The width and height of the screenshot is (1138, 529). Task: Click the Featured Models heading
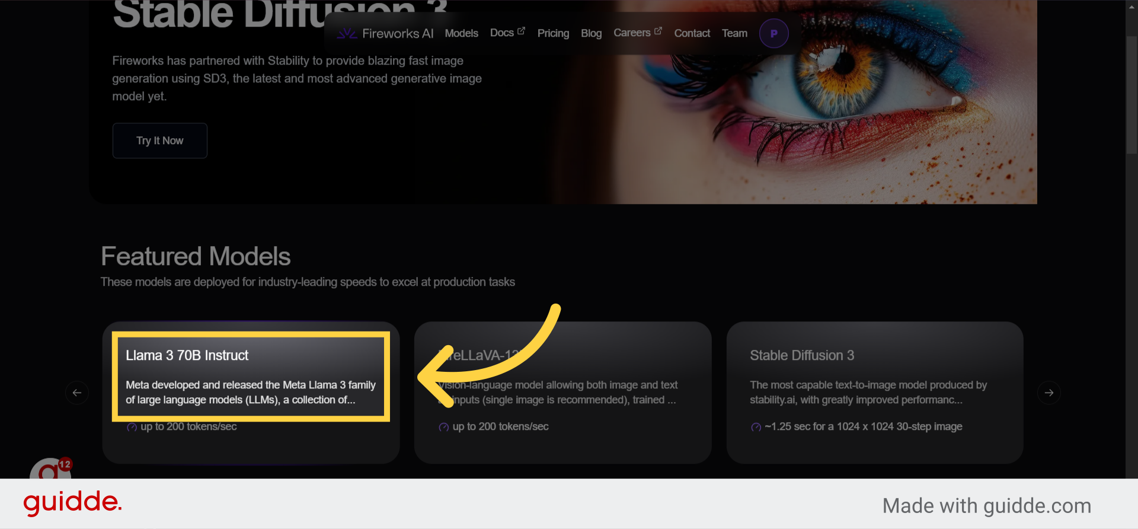(x=196, y=257)
